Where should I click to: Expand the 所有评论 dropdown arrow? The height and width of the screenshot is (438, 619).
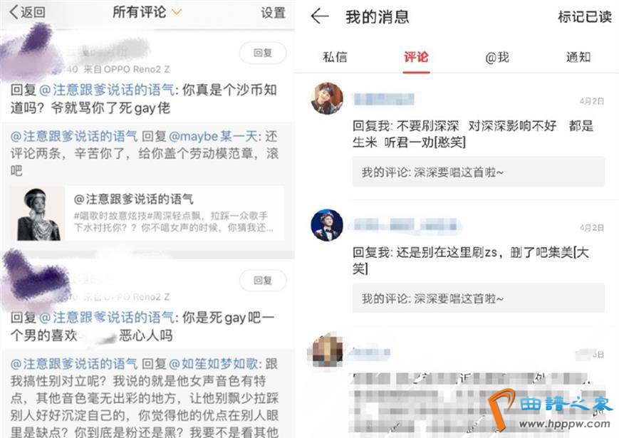pos(177,13)
